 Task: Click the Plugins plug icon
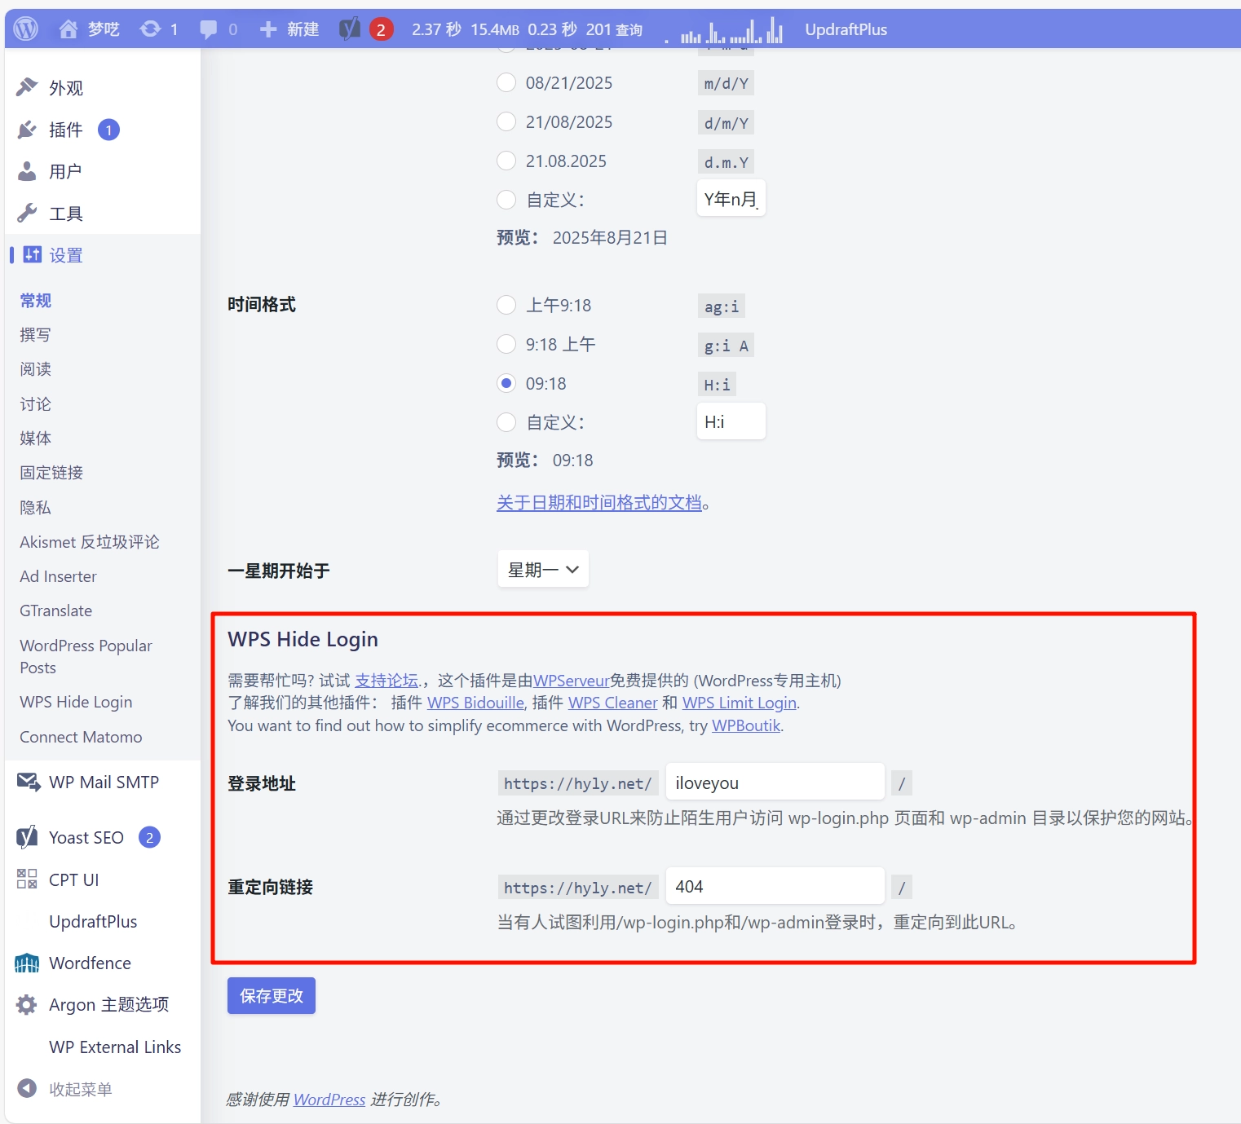[27, 130]
